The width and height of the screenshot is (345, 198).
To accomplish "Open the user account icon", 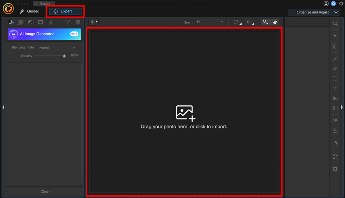I will click(326, 3).
